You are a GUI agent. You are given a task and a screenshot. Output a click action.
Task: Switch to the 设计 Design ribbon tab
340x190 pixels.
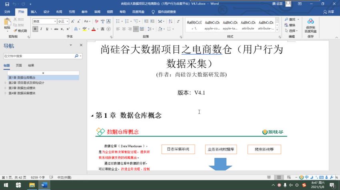pos(46,12)
